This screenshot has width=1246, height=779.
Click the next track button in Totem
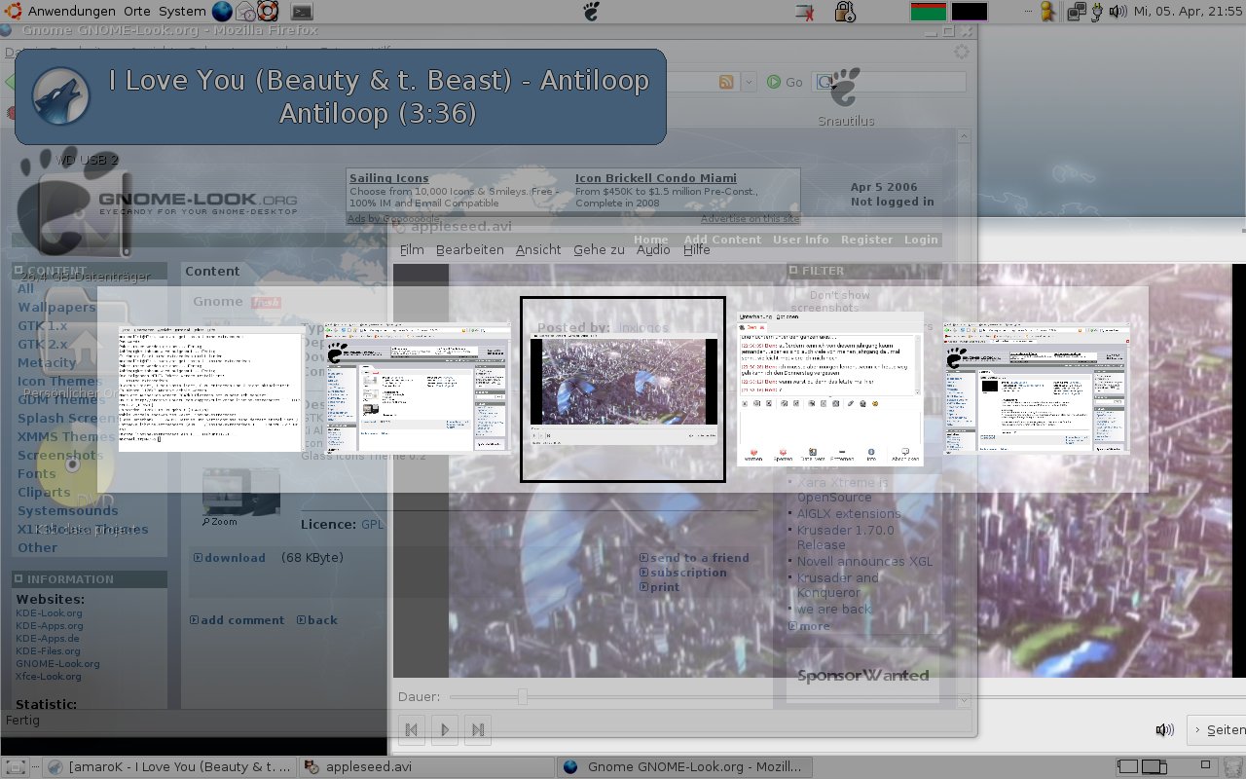[478, 729]
